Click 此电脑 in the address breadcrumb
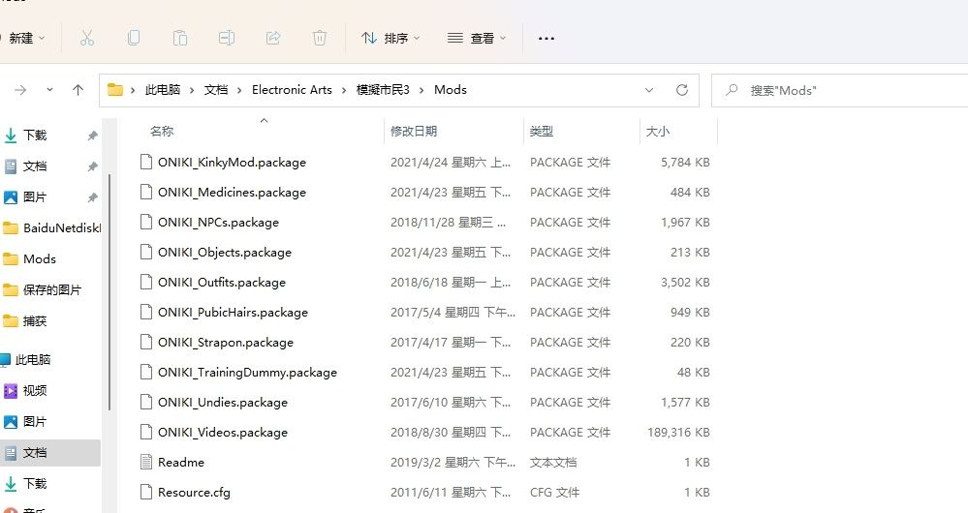Image resolution: width=968 pixels, height=513 pixels. pos(163,90)
